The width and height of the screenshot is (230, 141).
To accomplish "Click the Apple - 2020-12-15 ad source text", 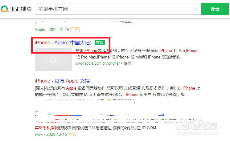I will pos(52,30).
